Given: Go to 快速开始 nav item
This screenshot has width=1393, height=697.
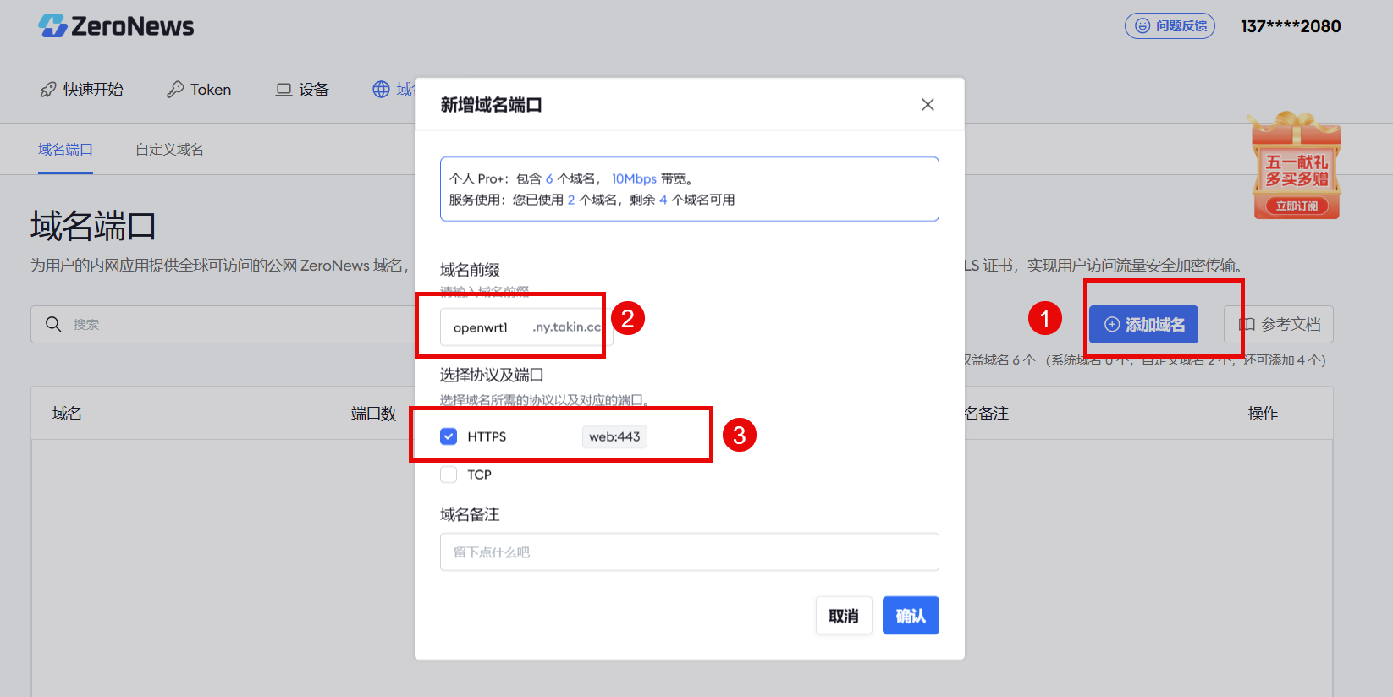Looking at the screenshot, I should pyautogui.click(x=82, y=90).
